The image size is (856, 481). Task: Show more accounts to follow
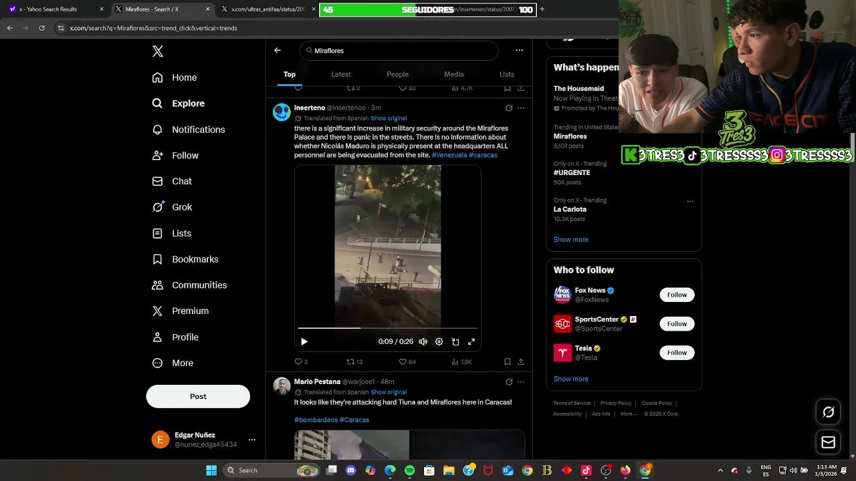pyautogui.click(x=570, y=379)
